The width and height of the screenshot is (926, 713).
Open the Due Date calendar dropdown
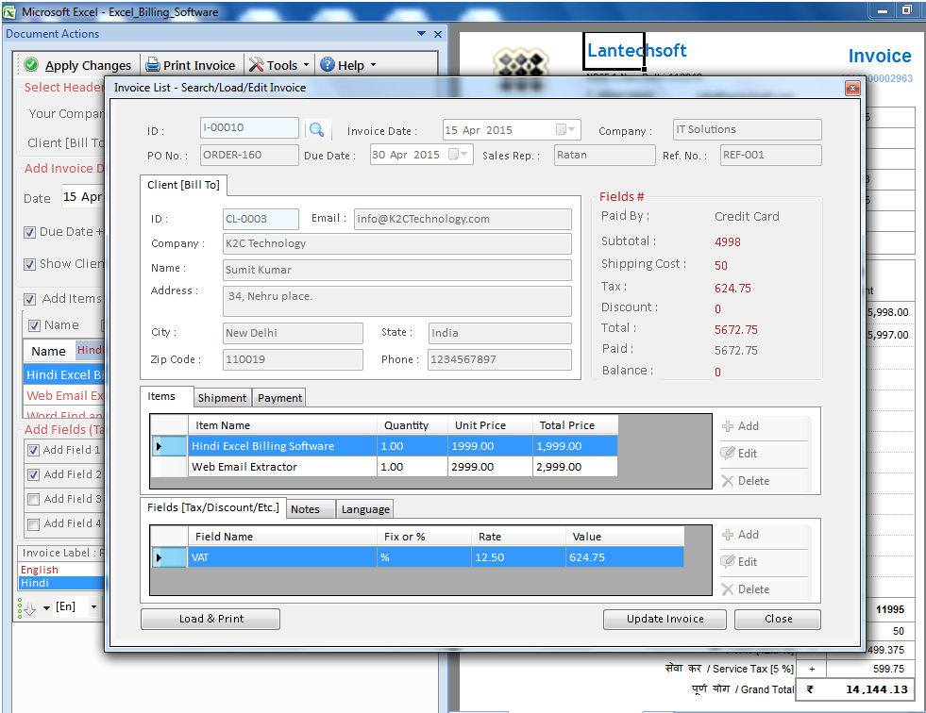pyautogui.click(x=458, y=154)
